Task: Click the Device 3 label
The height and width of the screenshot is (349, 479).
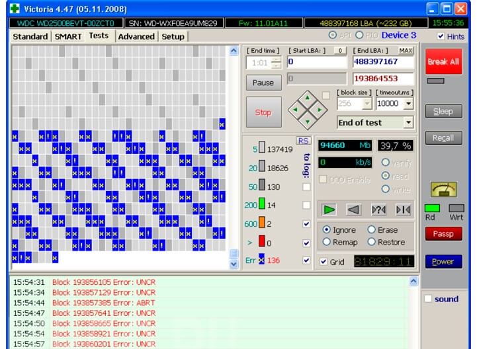Action: coord(399,35)
